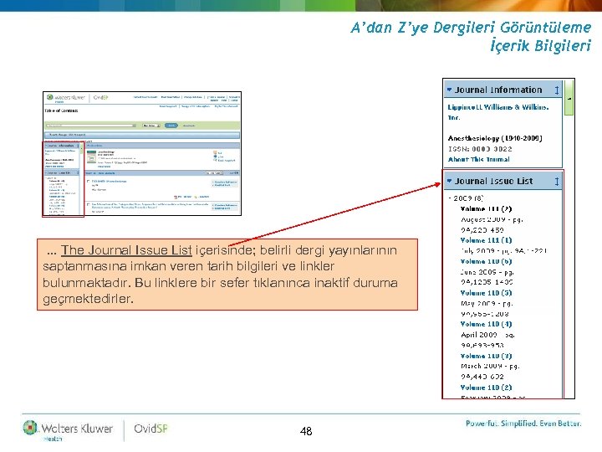
Task: Open Volume 110 (3) issue link
Action: pos(486,356)
